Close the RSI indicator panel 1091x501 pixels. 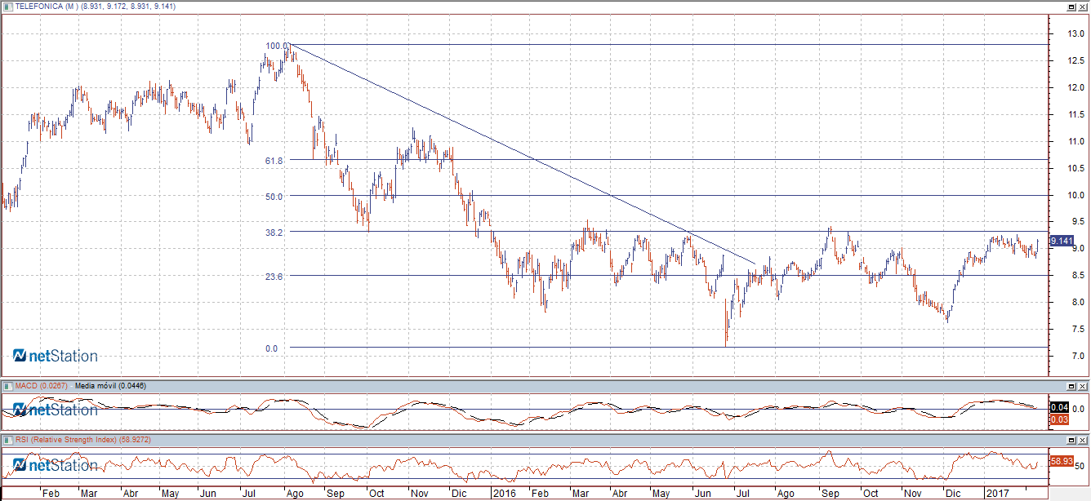[1082, 440]
